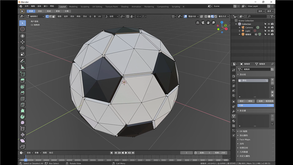
Task: Enable face select mode
Action: click(53, 16)
